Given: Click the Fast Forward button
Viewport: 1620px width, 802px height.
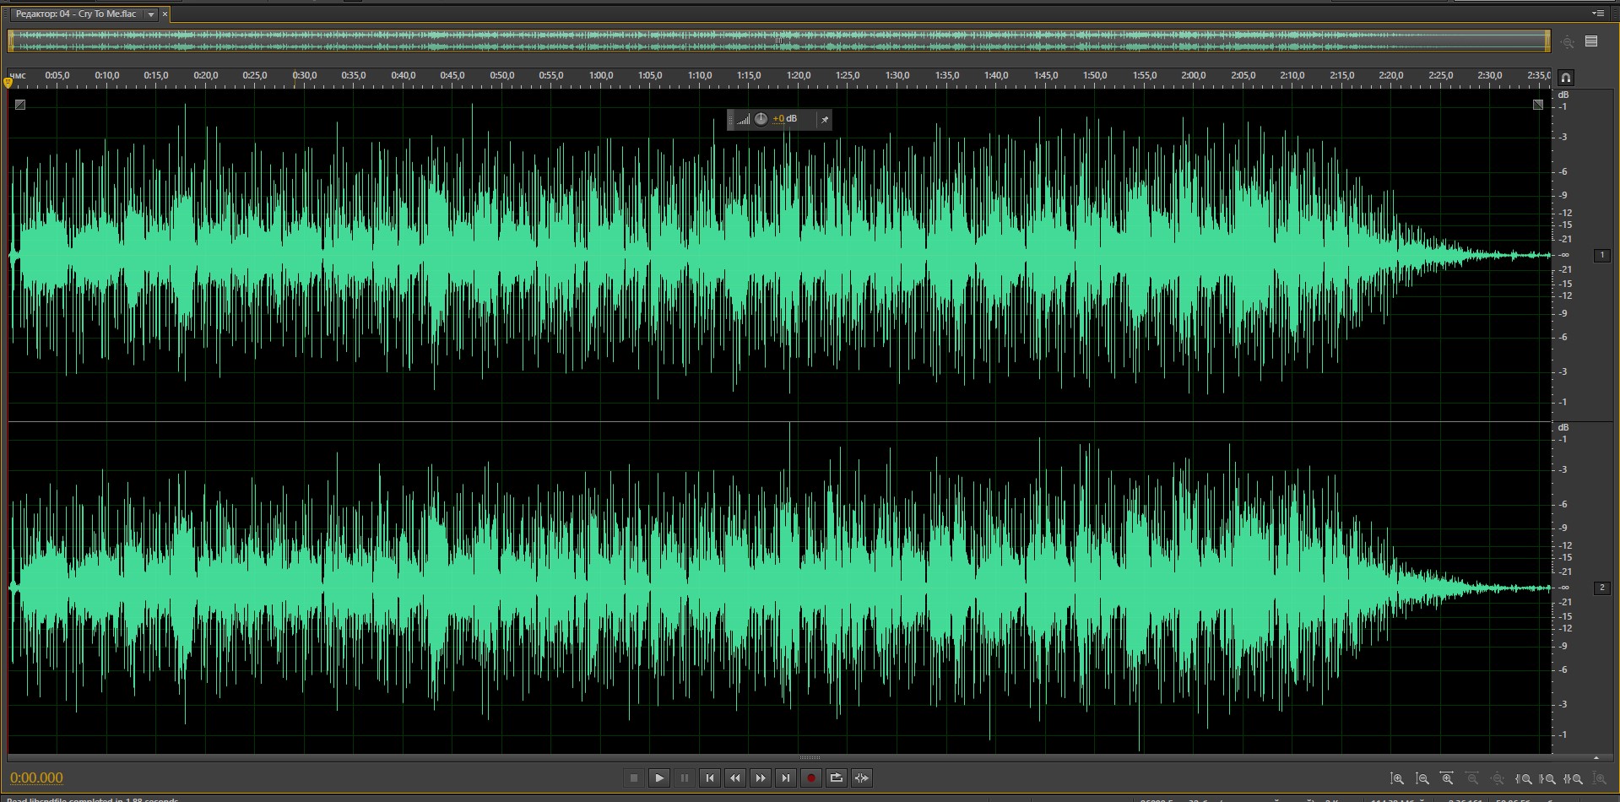Looking at the screenshot, I should pos(761,778).
